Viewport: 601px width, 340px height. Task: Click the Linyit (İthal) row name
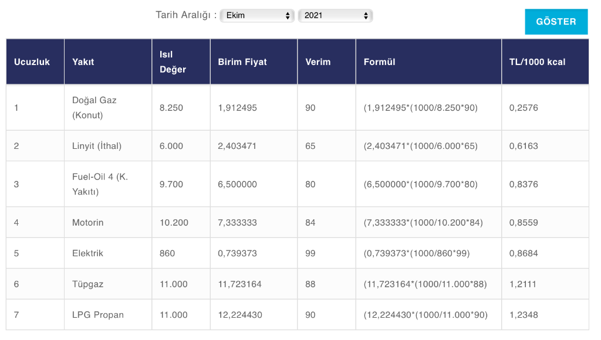[97, 146]
